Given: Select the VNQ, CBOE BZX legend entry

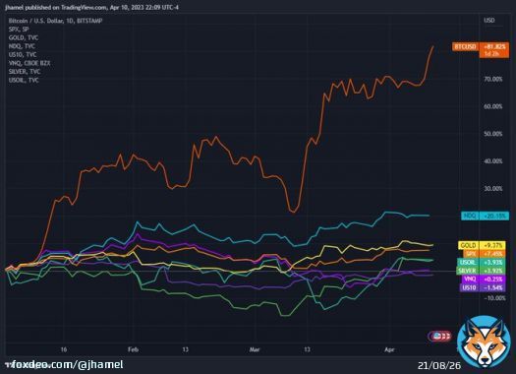Looking at the screenshot, I should [29, 63].
